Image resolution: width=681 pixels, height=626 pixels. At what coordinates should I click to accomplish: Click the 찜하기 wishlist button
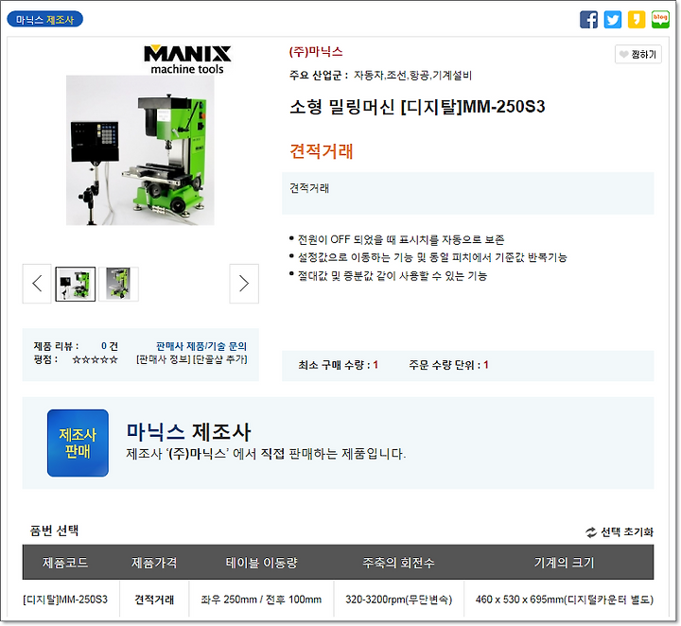[x=638, y=54]
